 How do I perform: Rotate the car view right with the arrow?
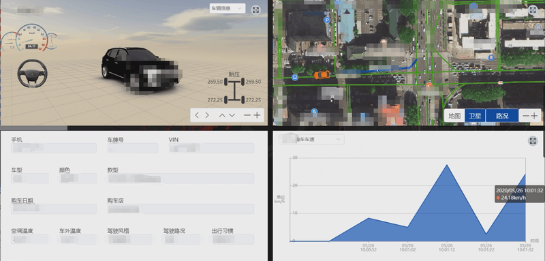207,115
